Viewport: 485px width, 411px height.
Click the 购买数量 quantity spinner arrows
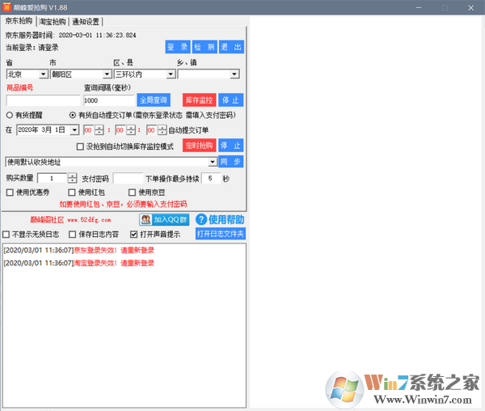point(73,178)
